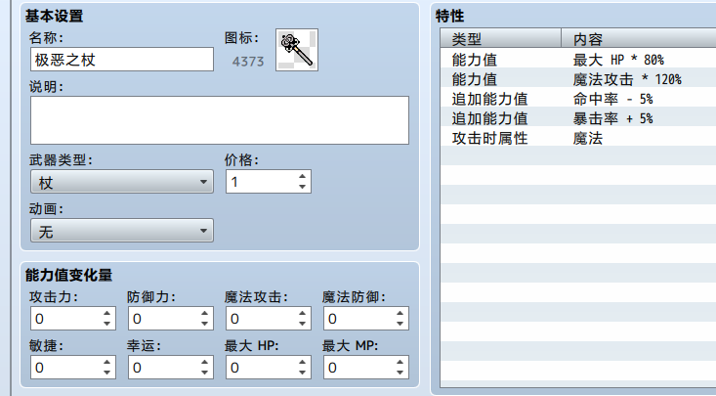Decrease 攻击力 with the down arrow

[x=106, y=324]
